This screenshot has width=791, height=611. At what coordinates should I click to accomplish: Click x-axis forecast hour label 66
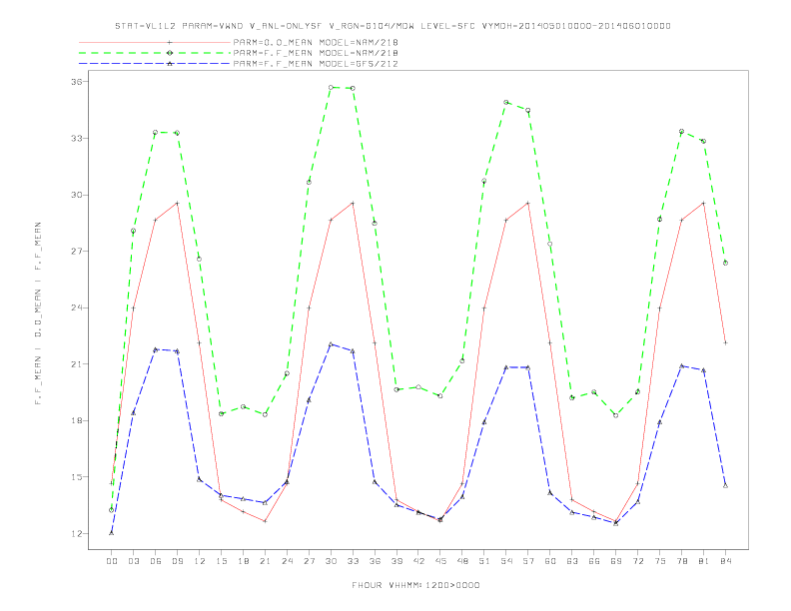[x=594, y=561]
